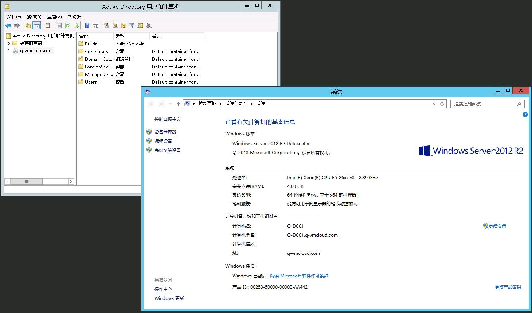
Task: Sort by the 名称 column header
Action: 95,36
